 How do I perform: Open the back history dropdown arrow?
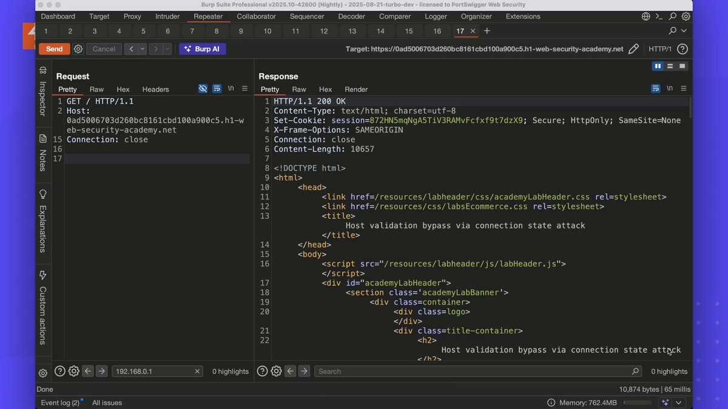[143, 49]
